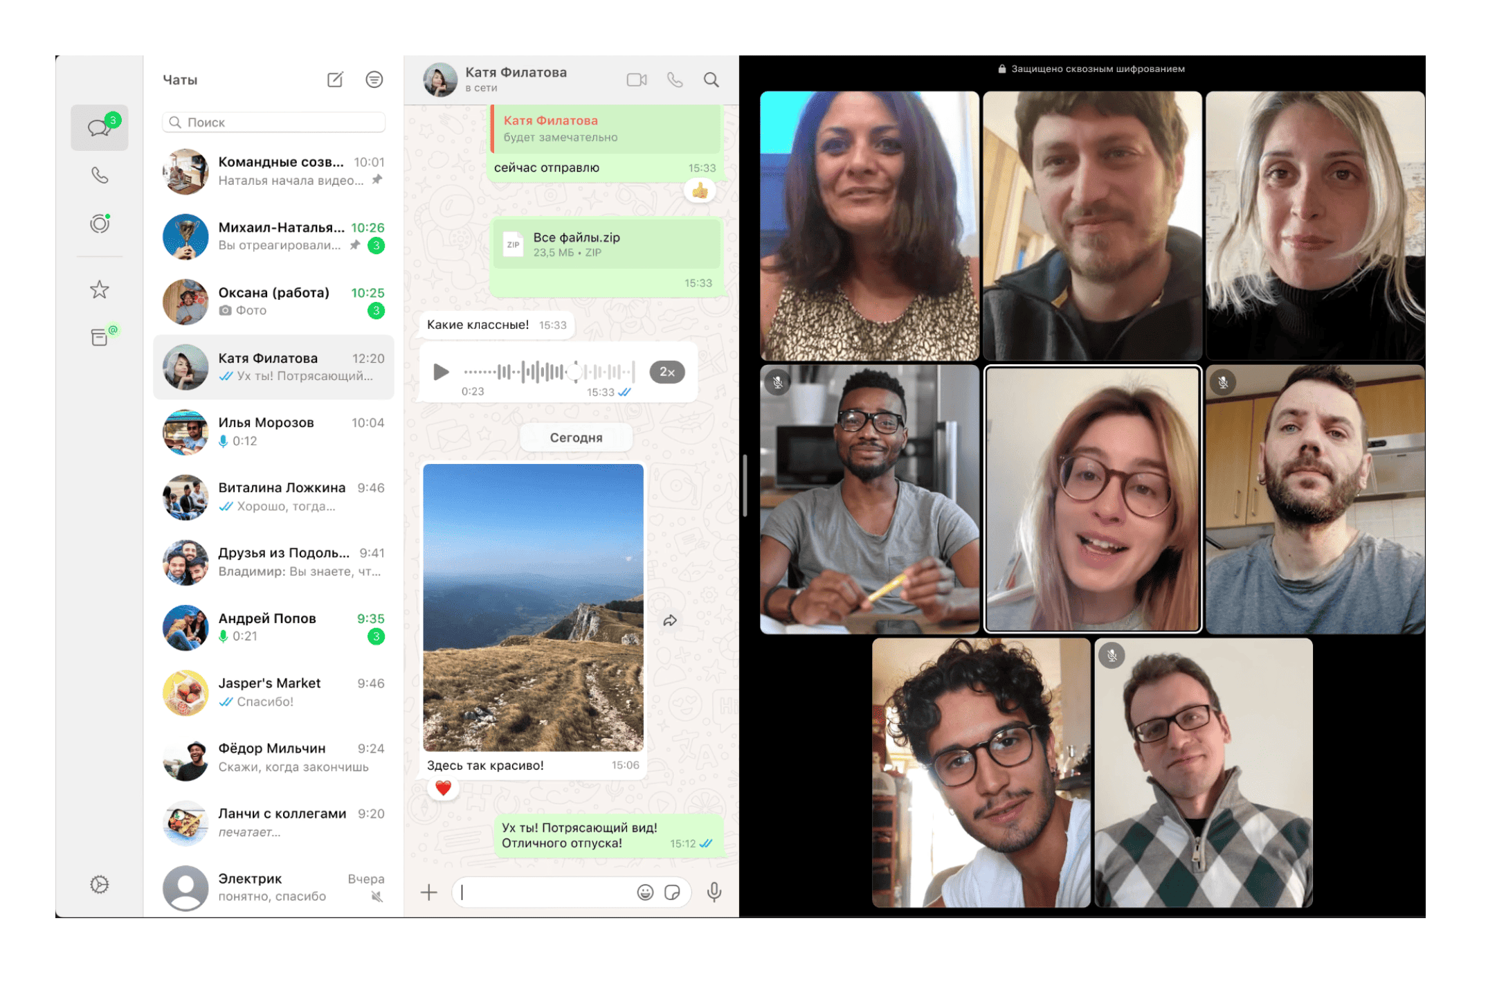Select video tile of man in gray t-shirt

point(869,499)
